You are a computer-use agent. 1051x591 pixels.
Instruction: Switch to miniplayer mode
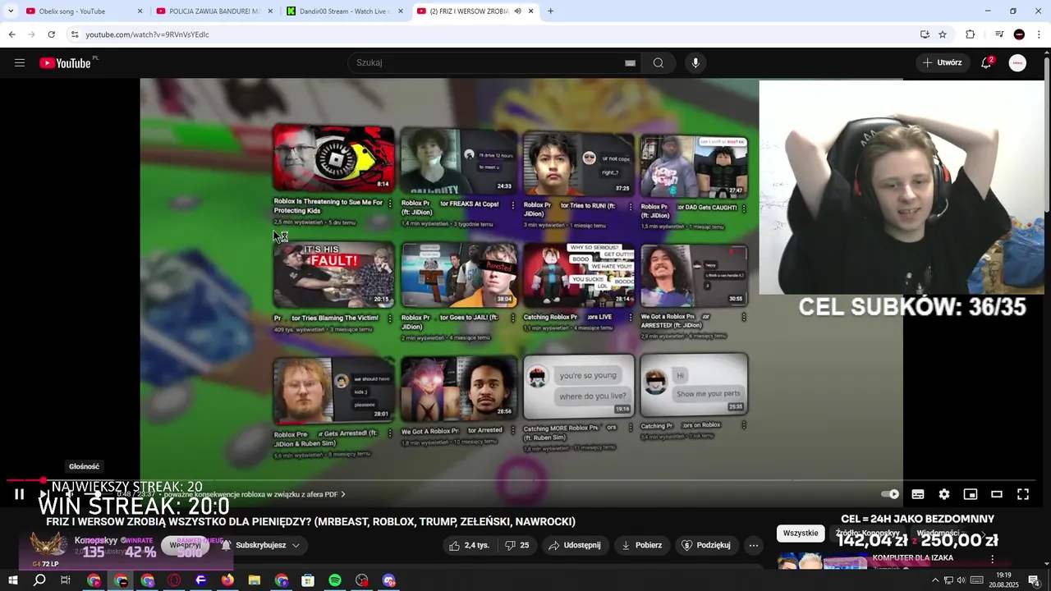971,494
